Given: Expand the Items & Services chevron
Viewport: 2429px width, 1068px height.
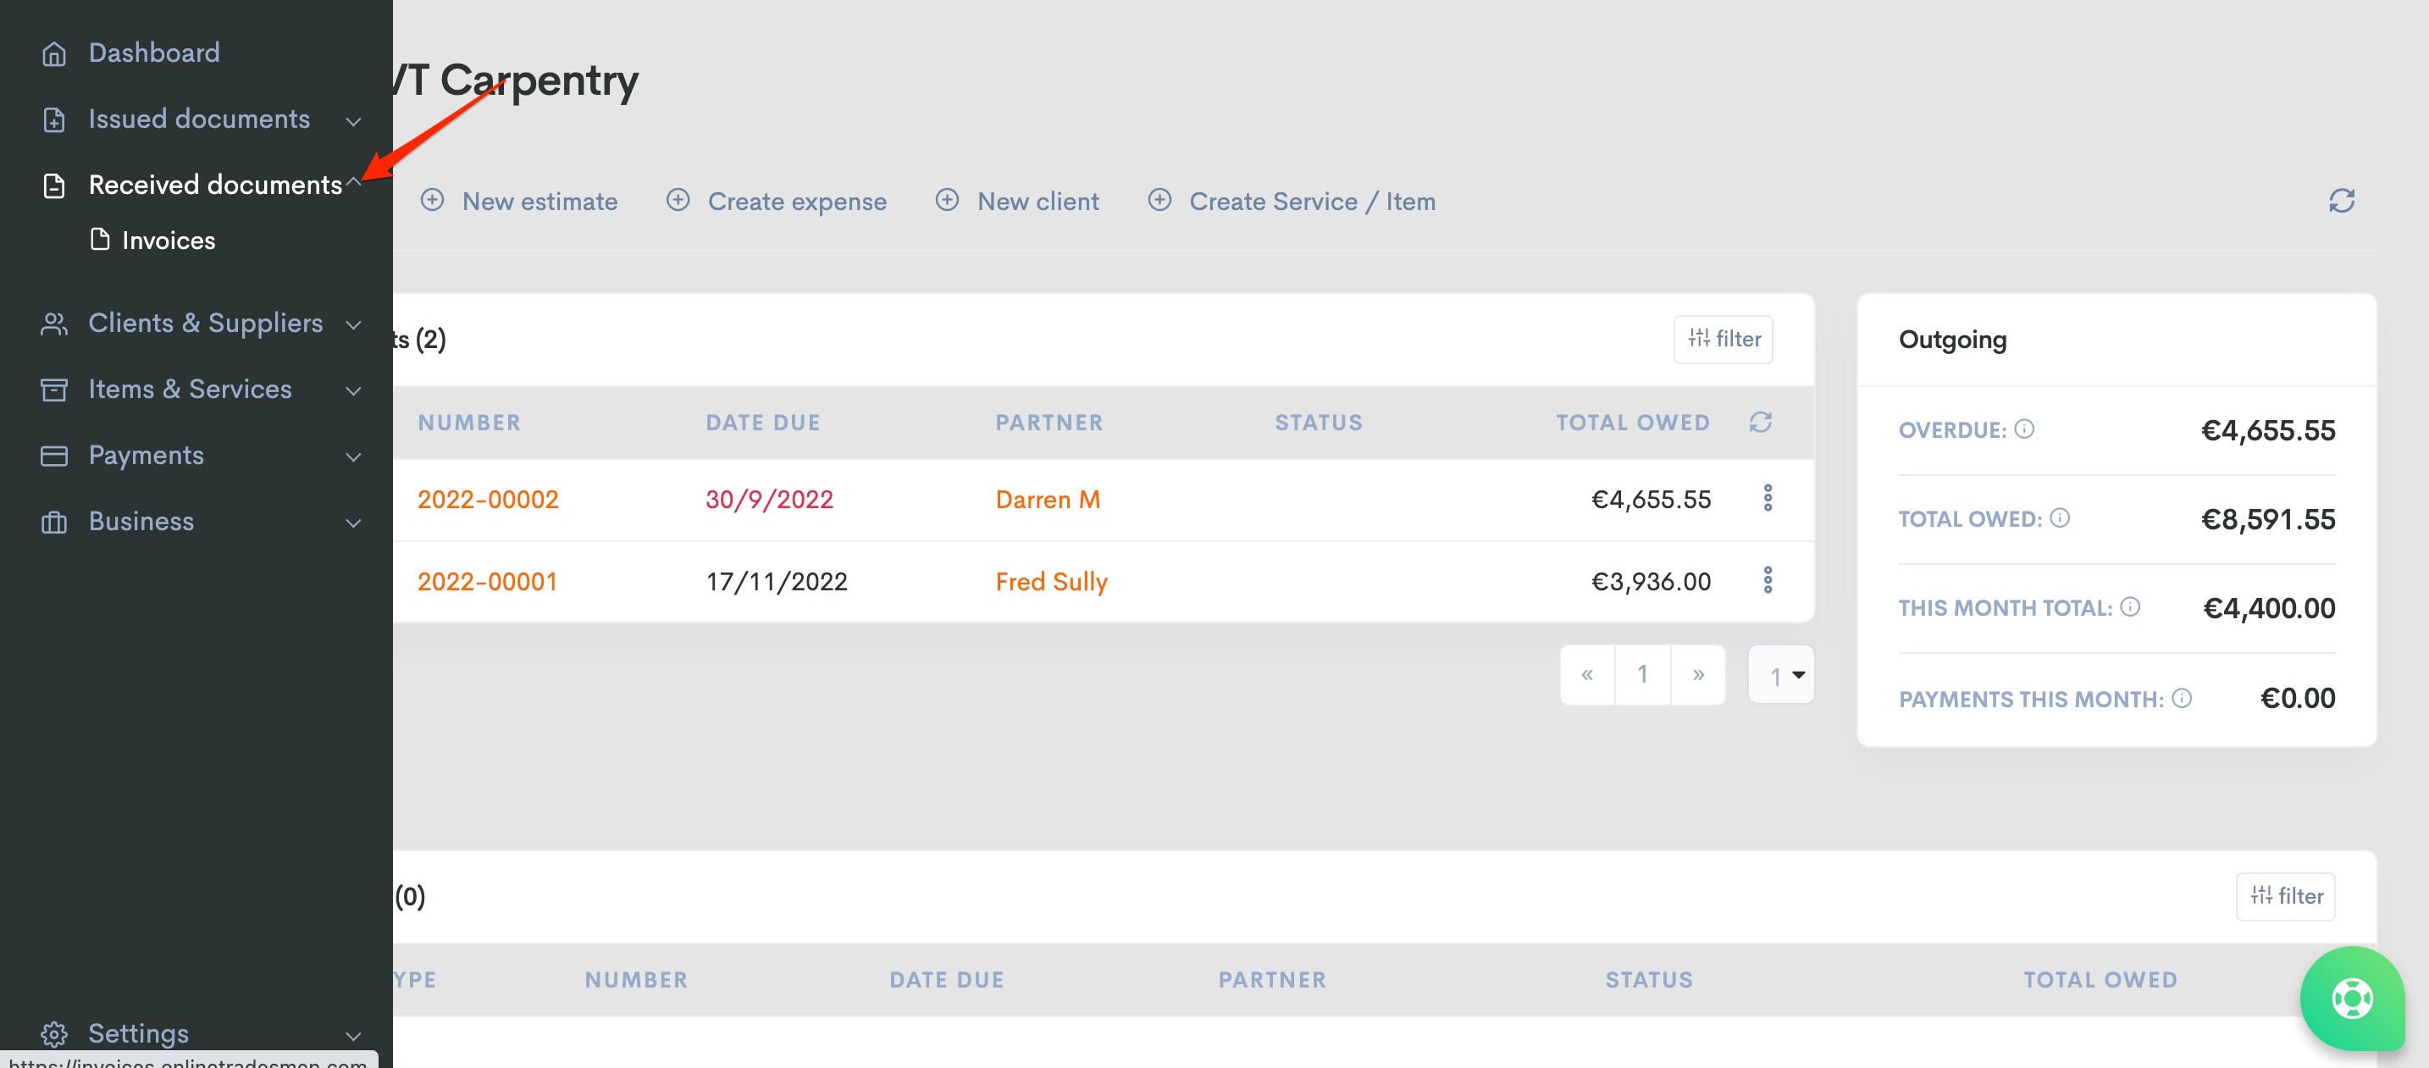Looking at the screenshot, I should click(354, 391).
